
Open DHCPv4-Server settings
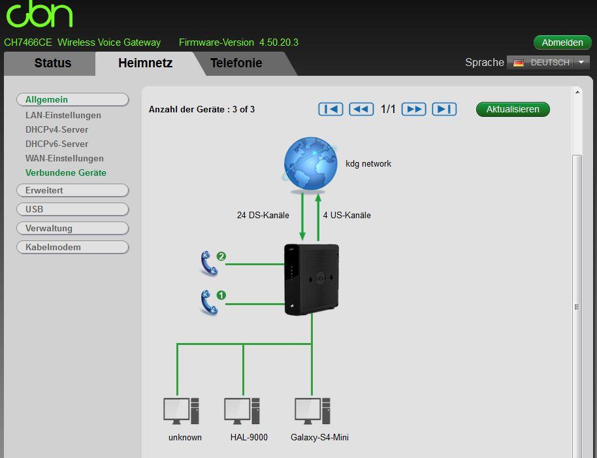click(x=57, y=130)
